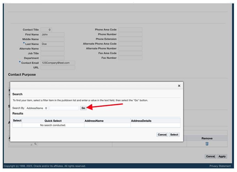This screenshot has width=237, height=172.
Task: Click the Phone Extension field
Action: pos(130,39)
